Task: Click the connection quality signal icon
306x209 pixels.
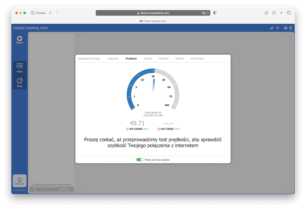Action: pyautogui.click(x=271, y=28)
